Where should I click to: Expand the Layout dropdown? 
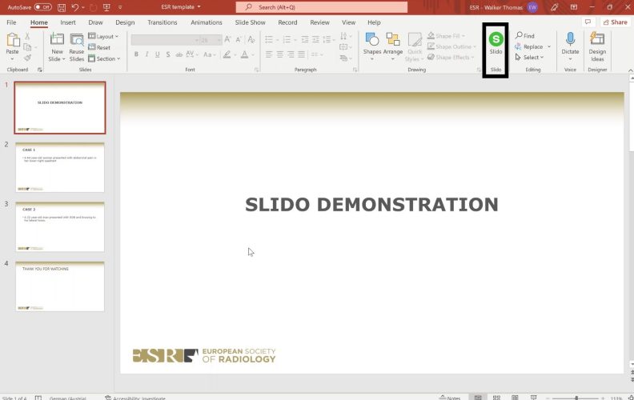(x=103, y=36)
